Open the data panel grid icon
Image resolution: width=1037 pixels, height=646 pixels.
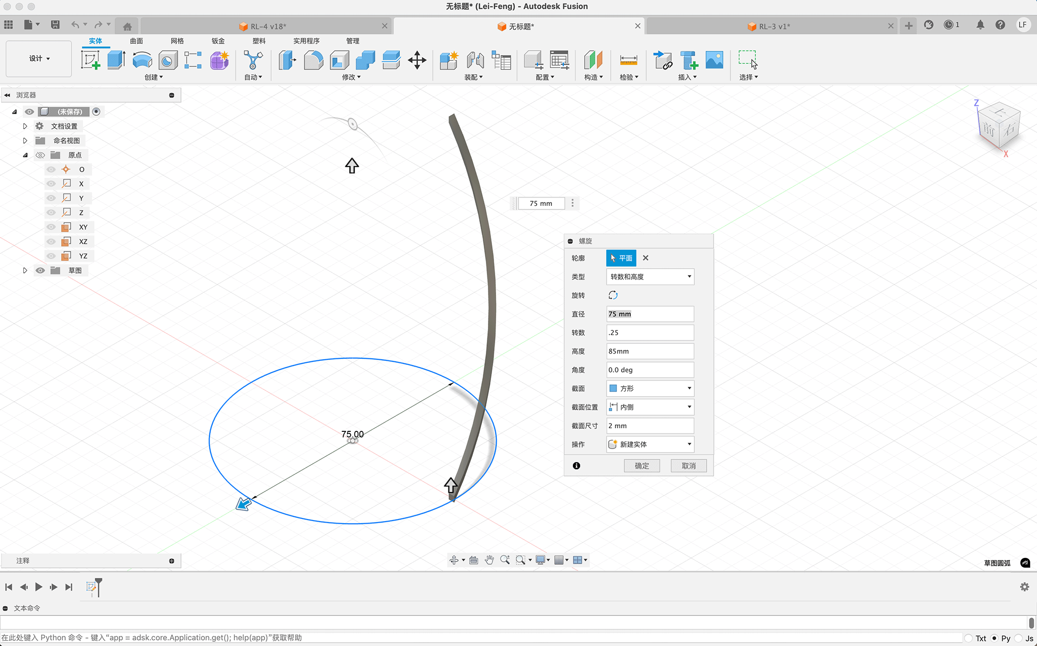(8, 25)
